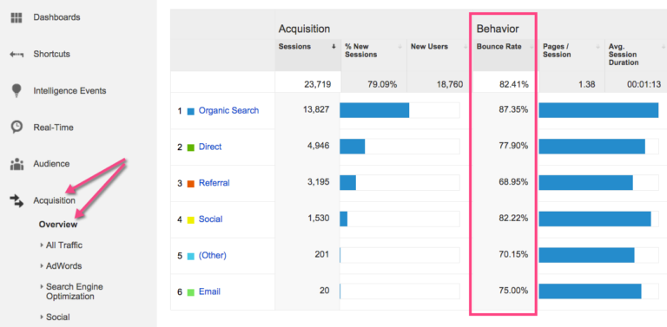This screenshot has width=667, height=327.
Task: Click (Other) sessions value 201
Action: point(323,254)
